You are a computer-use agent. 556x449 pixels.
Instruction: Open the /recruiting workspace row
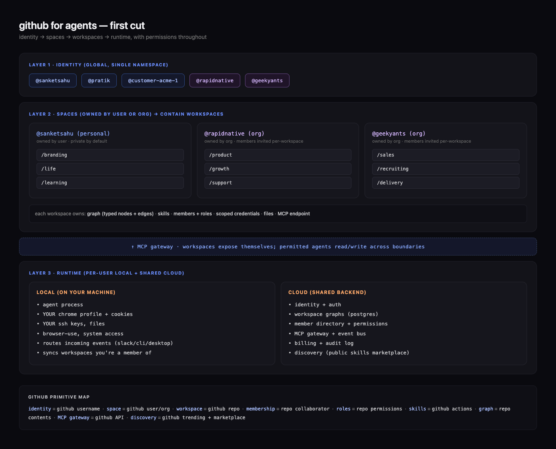(446, 169)
